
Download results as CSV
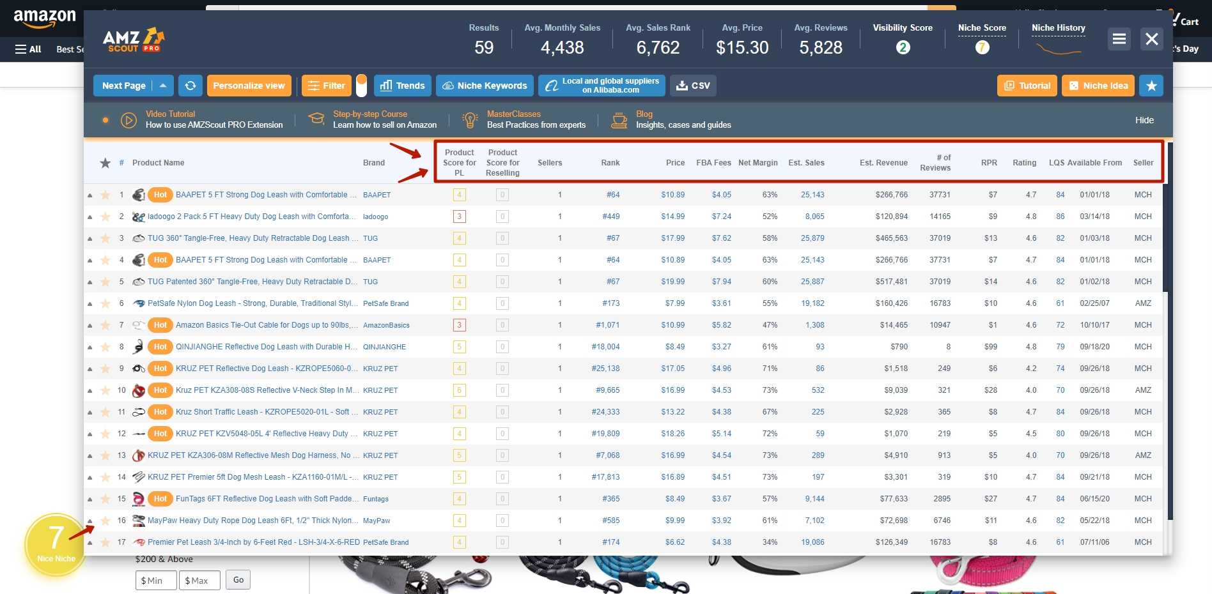coord(693,86)
